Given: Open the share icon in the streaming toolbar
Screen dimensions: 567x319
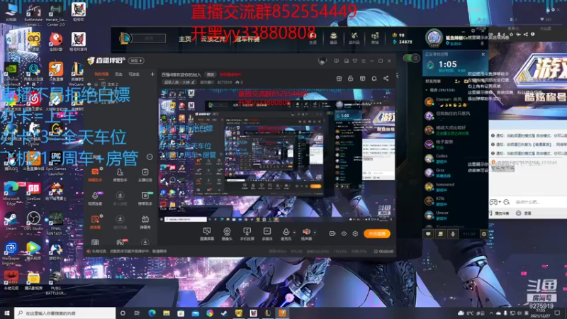Looking at the screenshot, I should [x=386, y=79].
